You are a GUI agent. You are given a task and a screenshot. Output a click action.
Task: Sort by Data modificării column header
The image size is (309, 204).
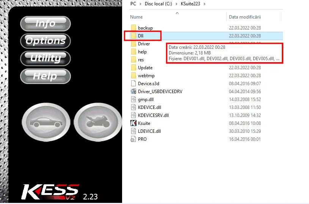coord(245,17)
